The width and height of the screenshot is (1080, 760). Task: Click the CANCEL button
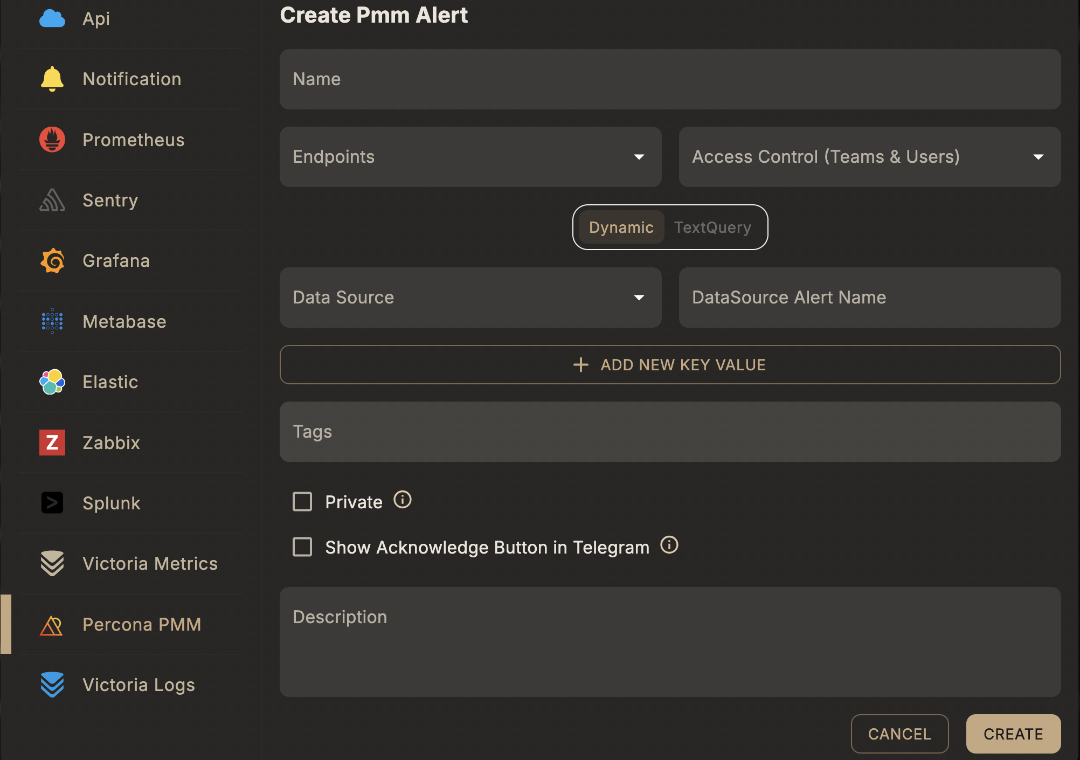pos(899,734)
